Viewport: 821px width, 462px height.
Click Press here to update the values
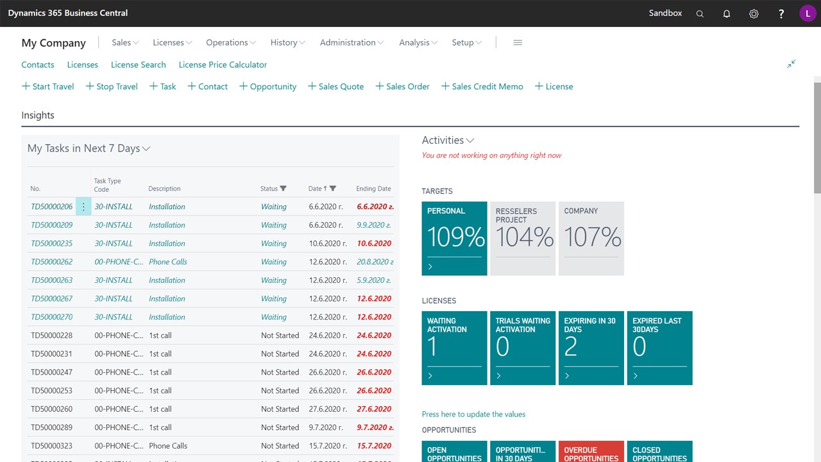[x=473, y=414]
